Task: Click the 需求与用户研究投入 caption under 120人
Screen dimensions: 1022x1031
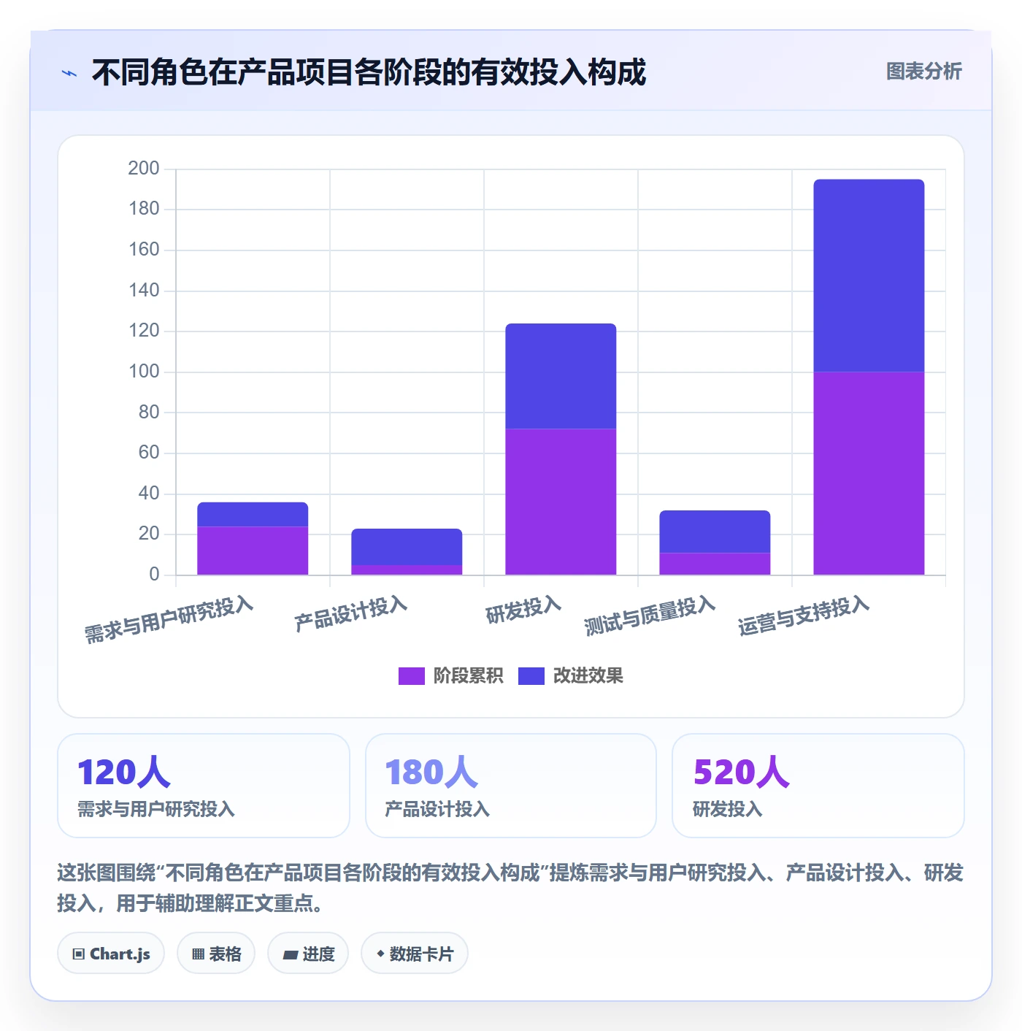Action: [156, 809]
